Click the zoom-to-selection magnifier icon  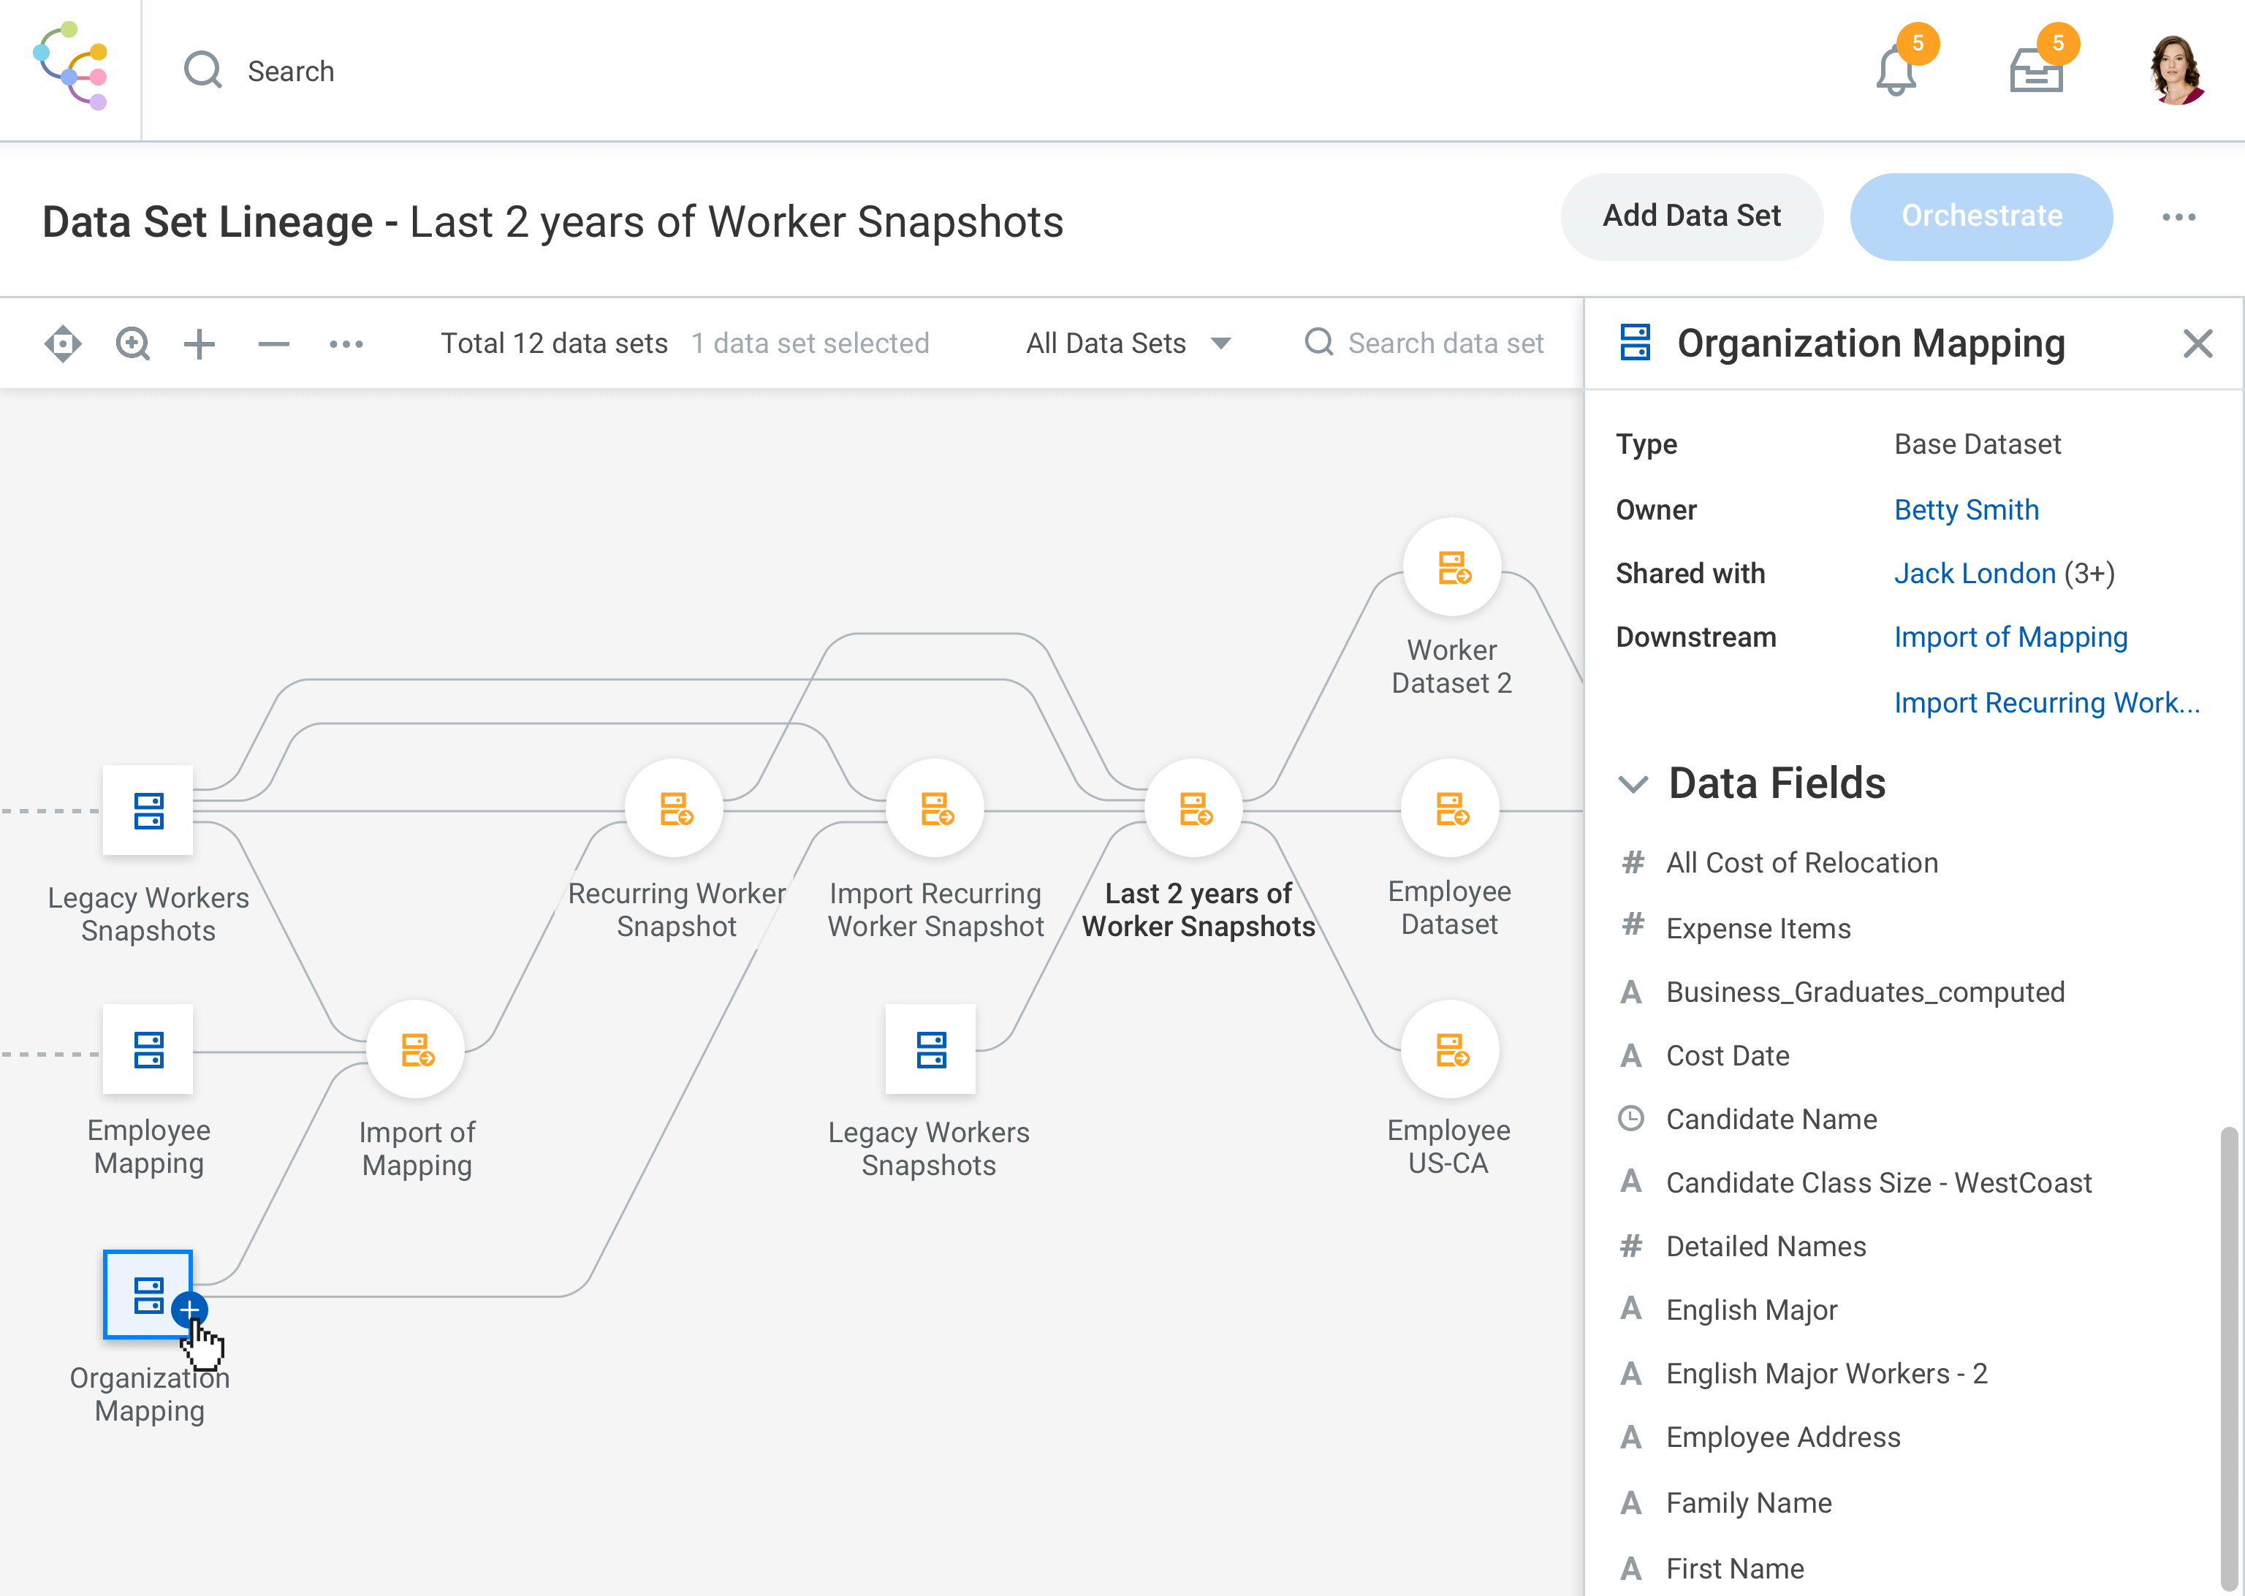tap(132, 344)
